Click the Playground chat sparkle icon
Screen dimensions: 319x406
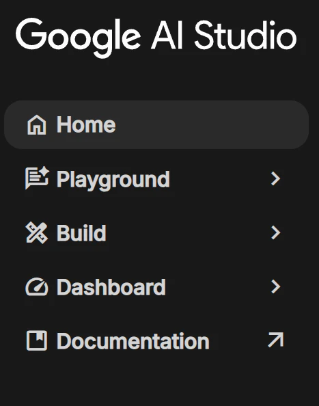coord(37,178)
